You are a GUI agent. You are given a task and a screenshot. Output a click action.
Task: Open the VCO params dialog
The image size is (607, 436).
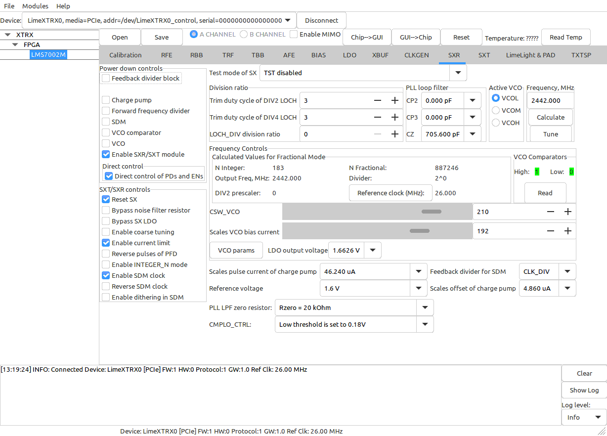coord(236,250)
